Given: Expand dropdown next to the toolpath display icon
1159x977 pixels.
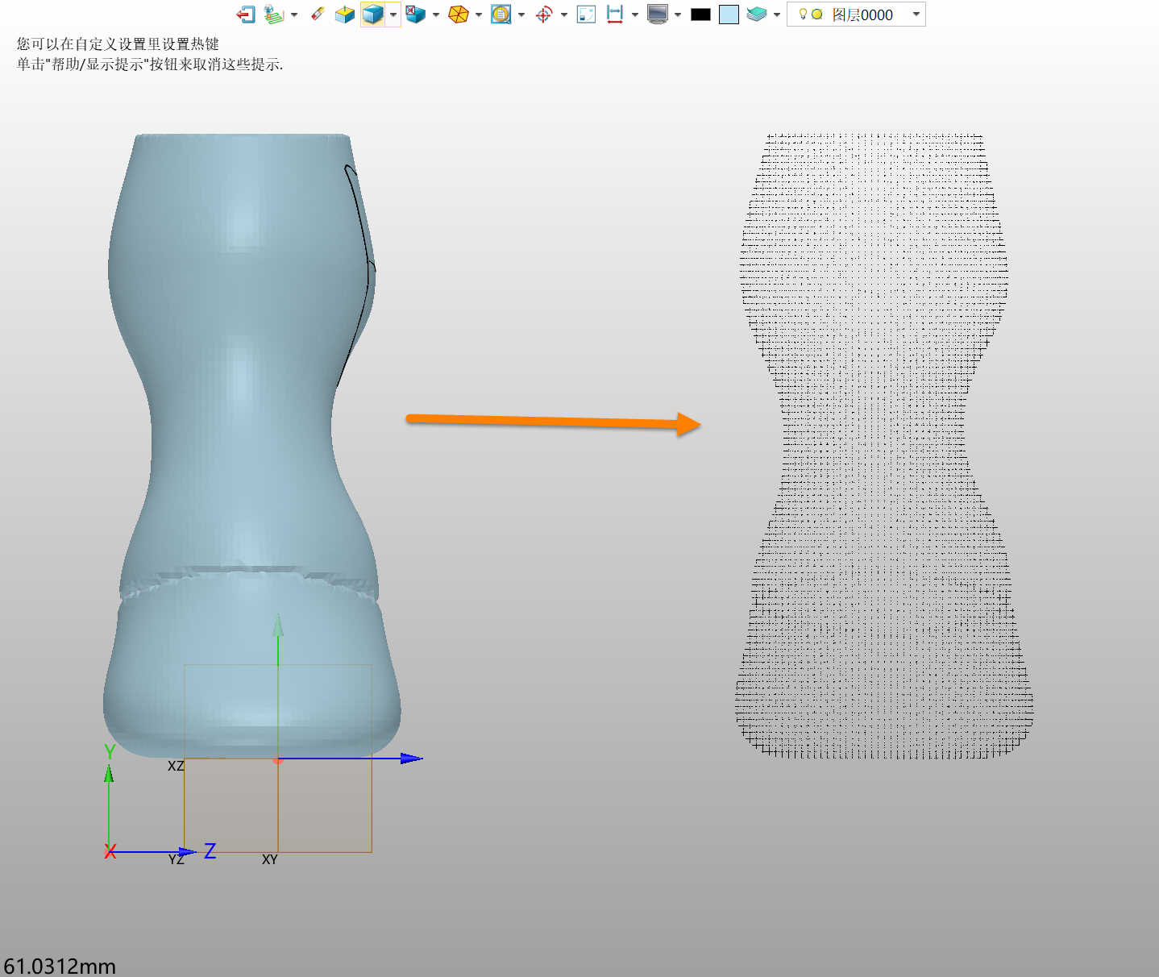Looking at the screenshot, I should click(x=294, y=15).
